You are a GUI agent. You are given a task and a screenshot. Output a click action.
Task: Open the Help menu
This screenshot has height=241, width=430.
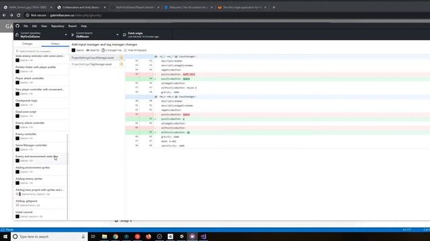84,26
